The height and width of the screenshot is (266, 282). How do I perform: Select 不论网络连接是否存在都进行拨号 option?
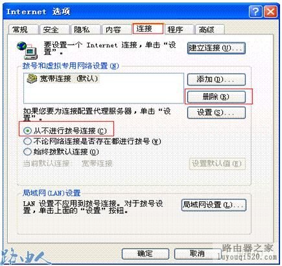pos(27,141)
